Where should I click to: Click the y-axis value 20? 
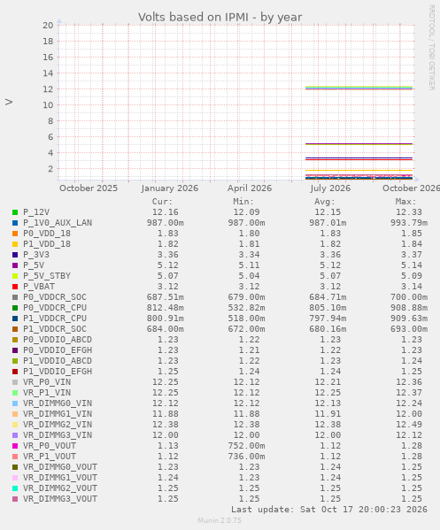48,26
